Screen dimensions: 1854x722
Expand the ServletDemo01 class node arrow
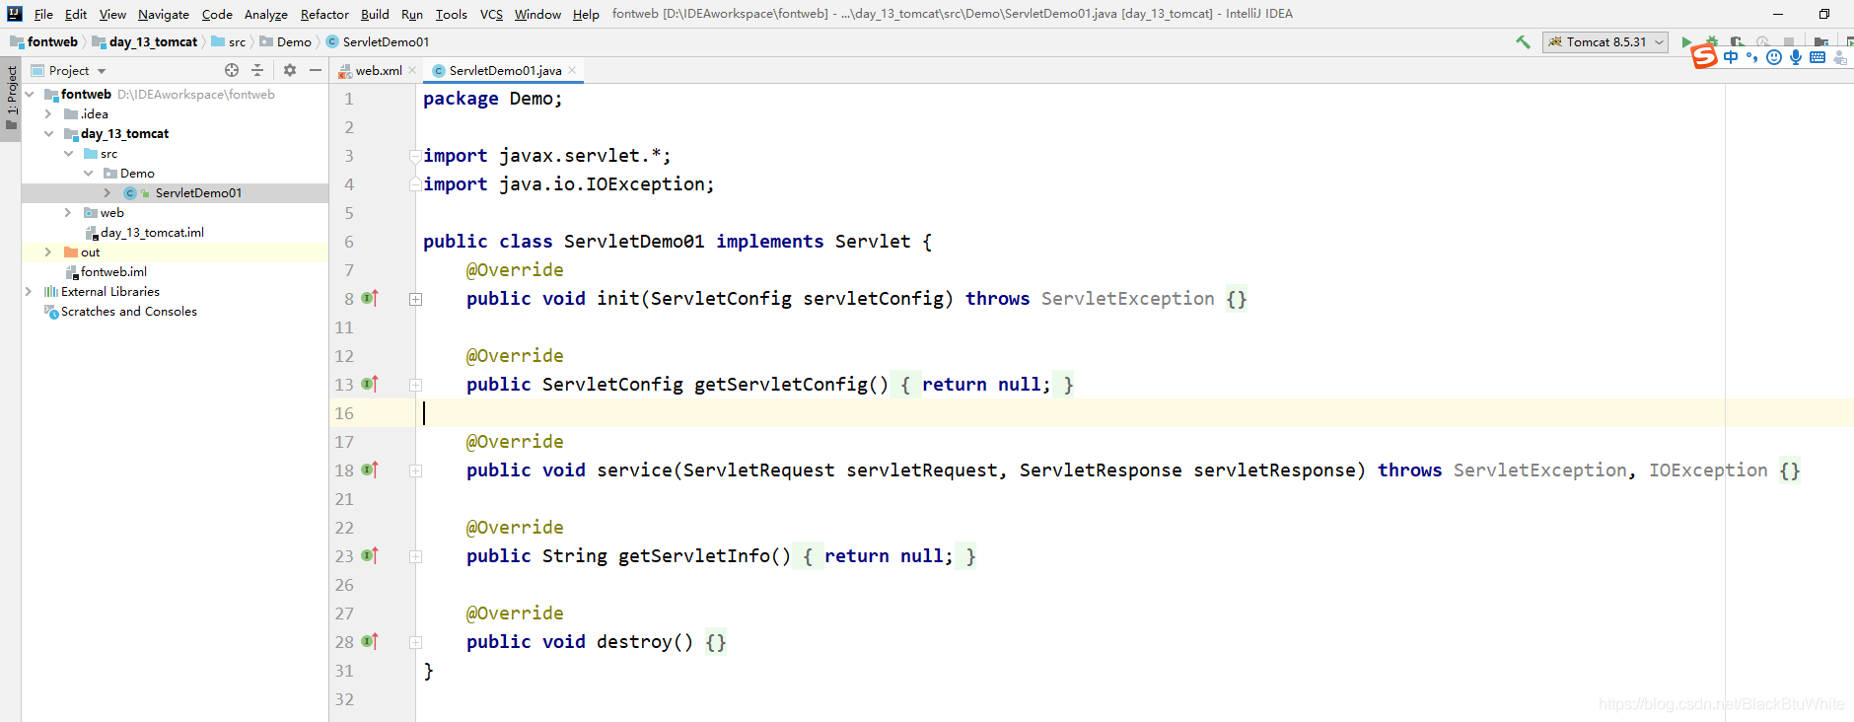pos(107,193)
